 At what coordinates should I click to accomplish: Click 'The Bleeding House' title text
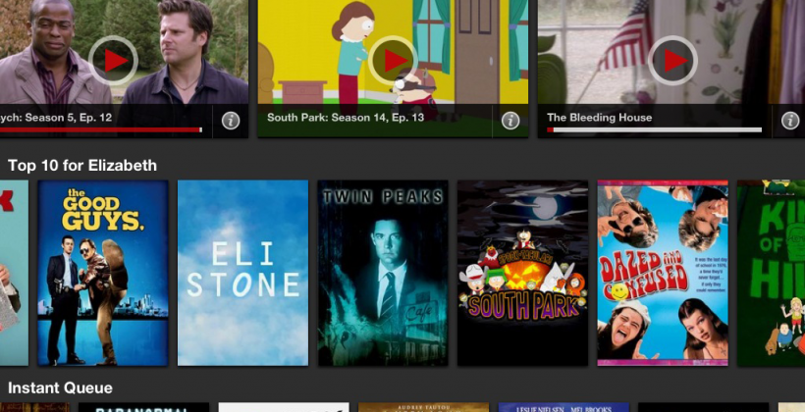pos(599,118)
